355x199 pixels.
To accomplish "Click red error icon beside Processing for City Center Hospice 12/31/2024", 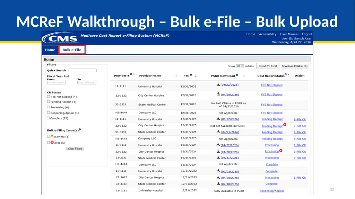I will pos(281,151).
